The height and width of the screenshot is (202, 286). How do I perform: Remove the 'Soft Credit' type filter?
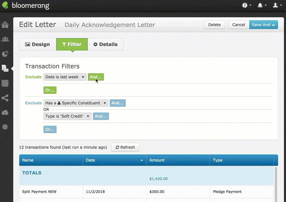88,116
